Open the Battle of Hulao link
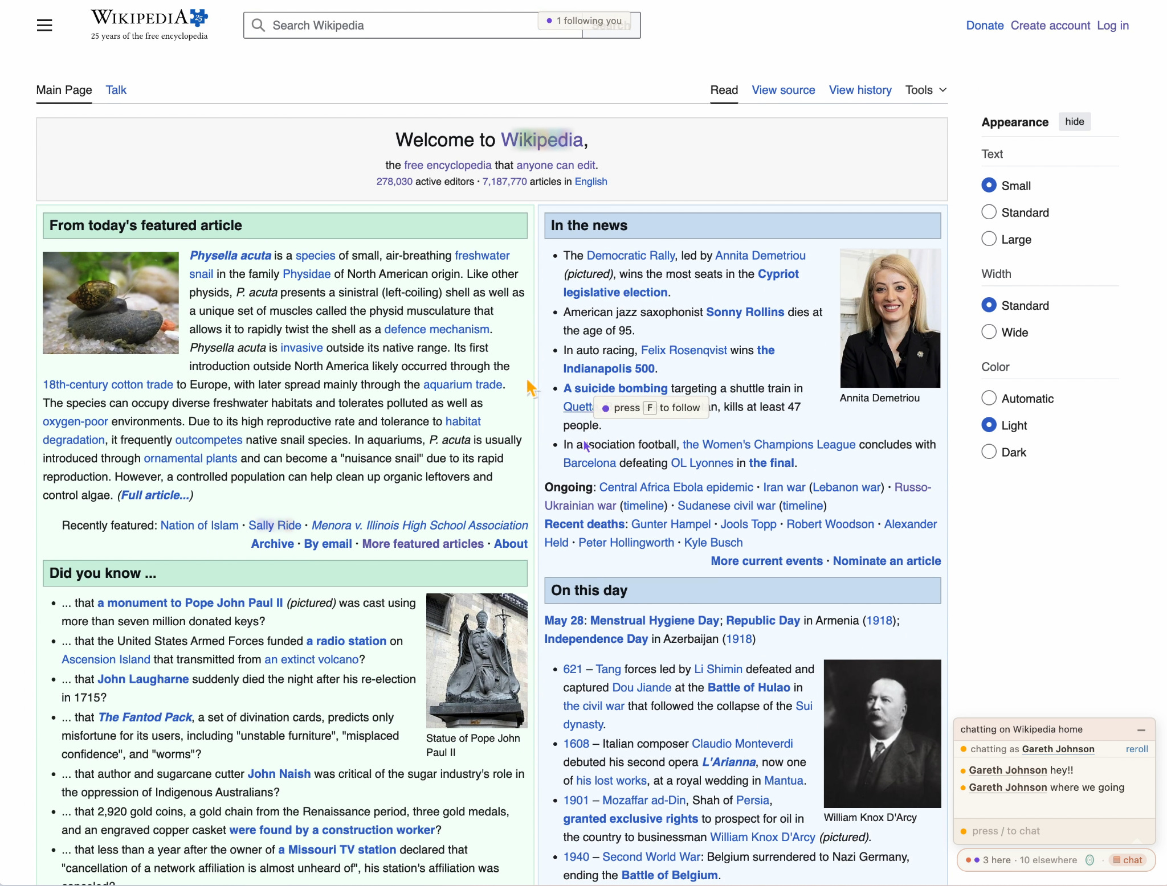The width and height of the screenshot is (1167, 886). point(749,687)
